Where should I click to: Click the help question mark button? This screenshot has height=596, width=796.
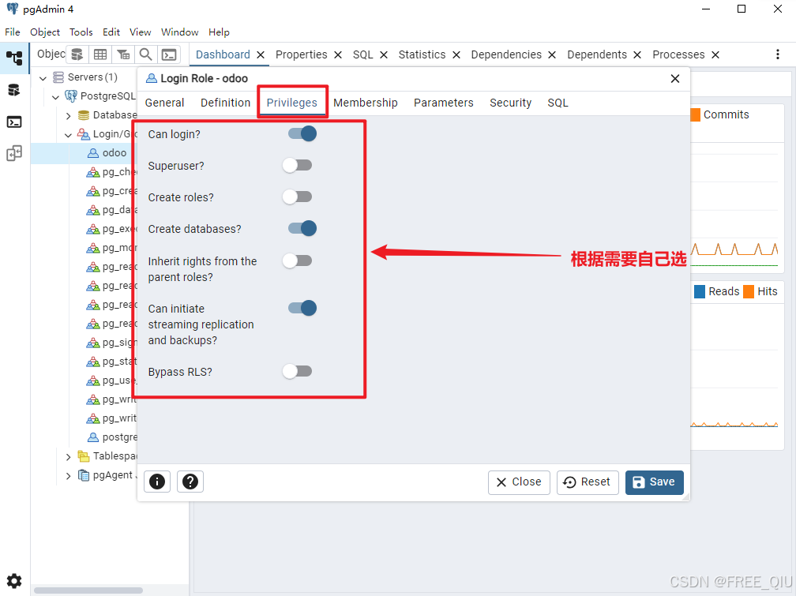190,482
